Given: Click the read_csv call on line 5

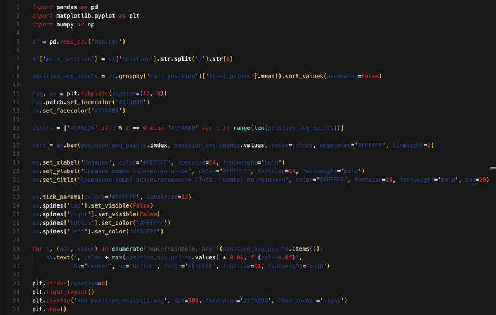Looking at the screenshot, I should point(74,42).
